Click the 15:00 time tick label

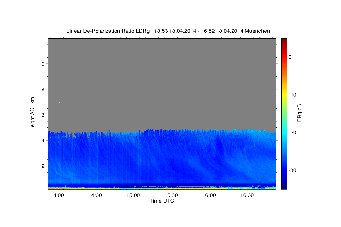133,196
